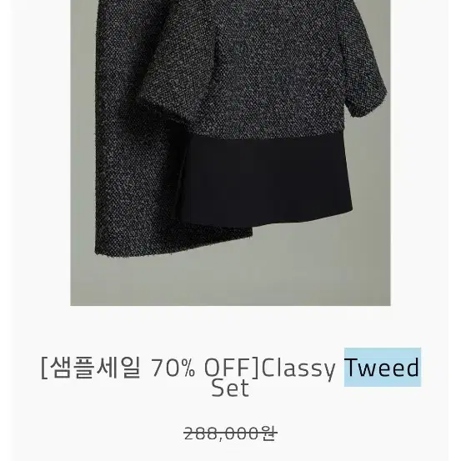Click the word Set on second line
The image size is (461, 461).
(230, 388)
